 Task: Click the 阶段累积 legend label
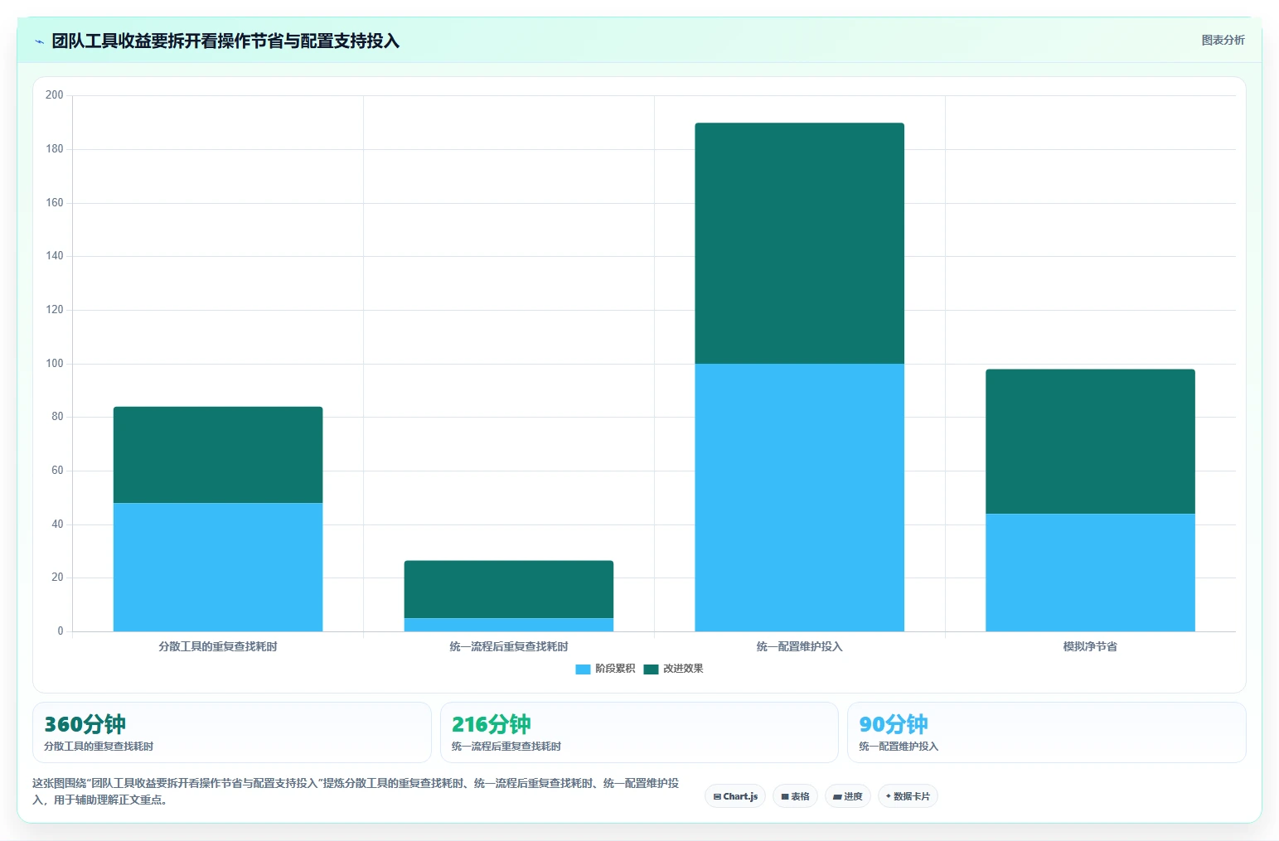point(615,669)
